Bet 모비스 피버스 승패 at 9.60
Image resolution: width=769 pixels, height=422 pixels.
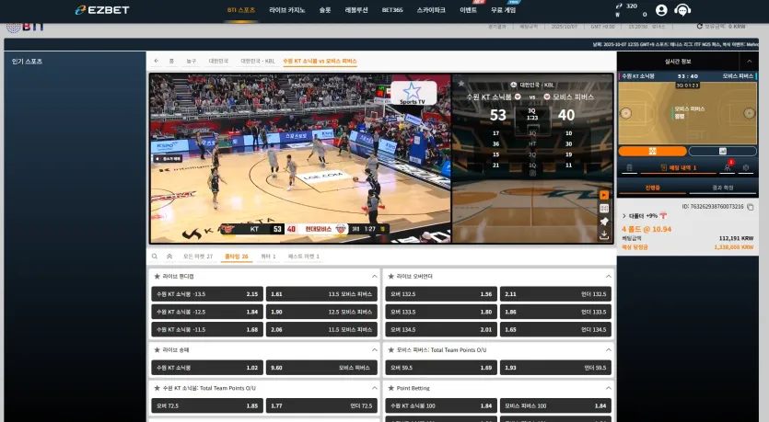tap(321, 368)
